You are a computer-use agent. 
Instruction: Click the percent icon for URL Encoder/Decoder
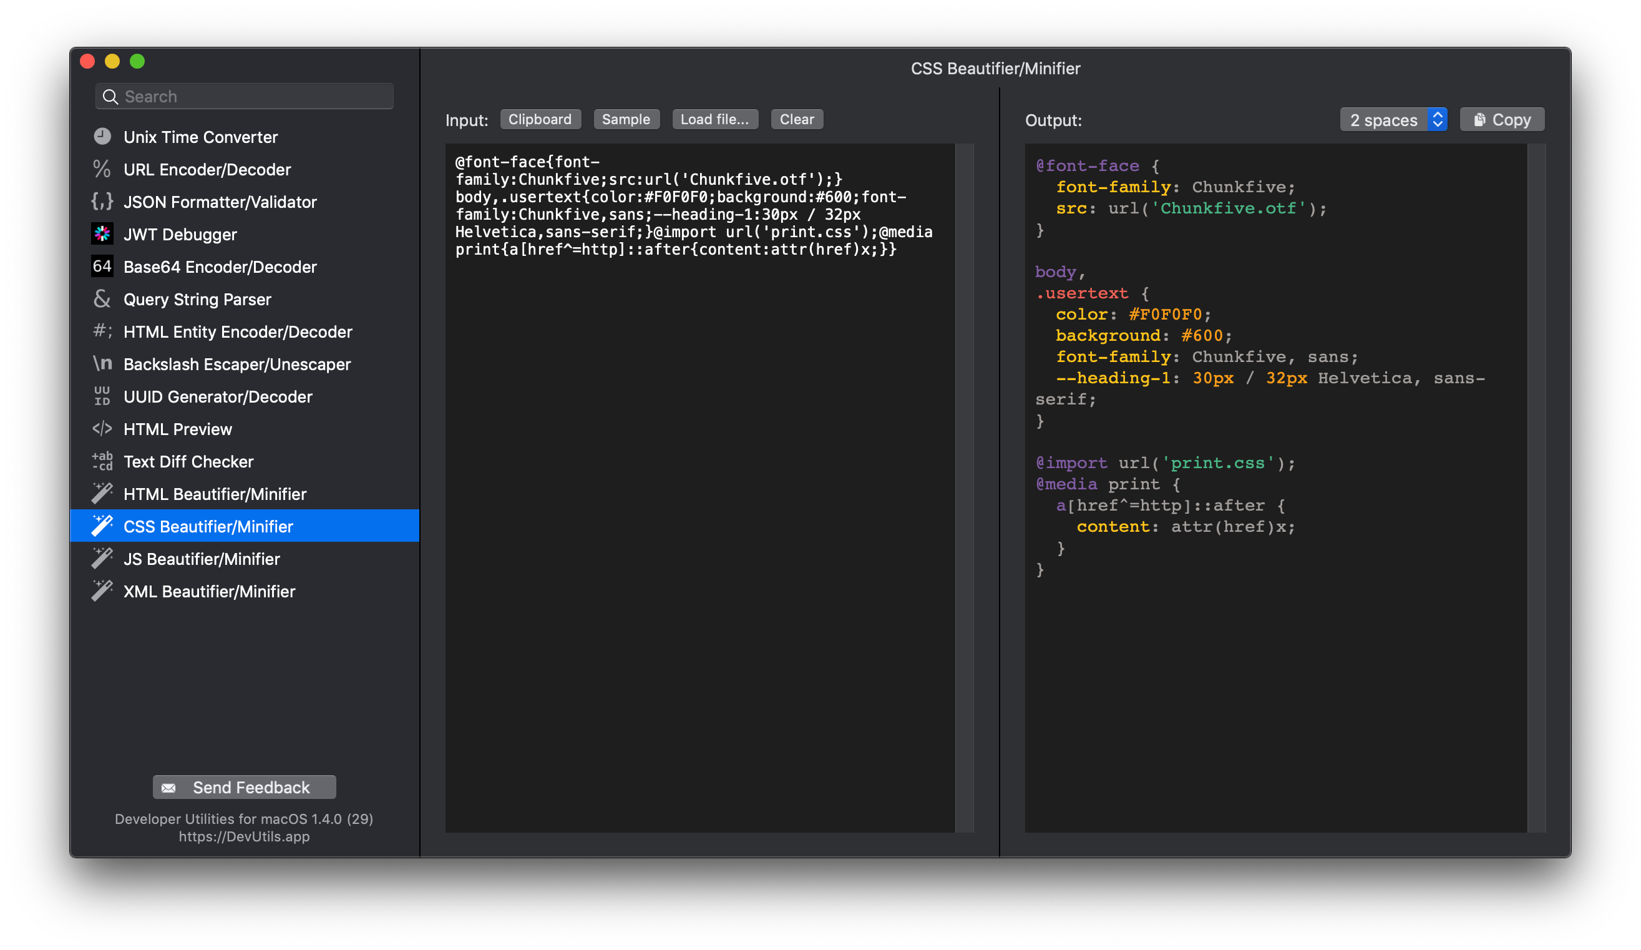102,169
